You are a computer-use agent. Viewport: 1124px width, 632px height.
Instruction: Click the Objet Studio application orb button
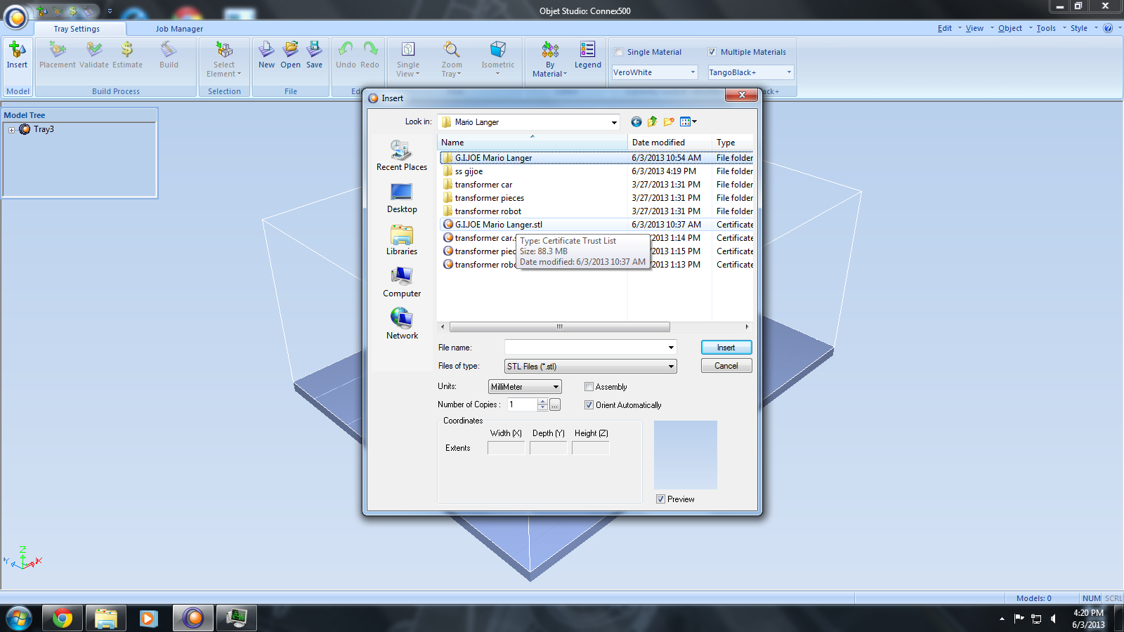click(16, 18)
